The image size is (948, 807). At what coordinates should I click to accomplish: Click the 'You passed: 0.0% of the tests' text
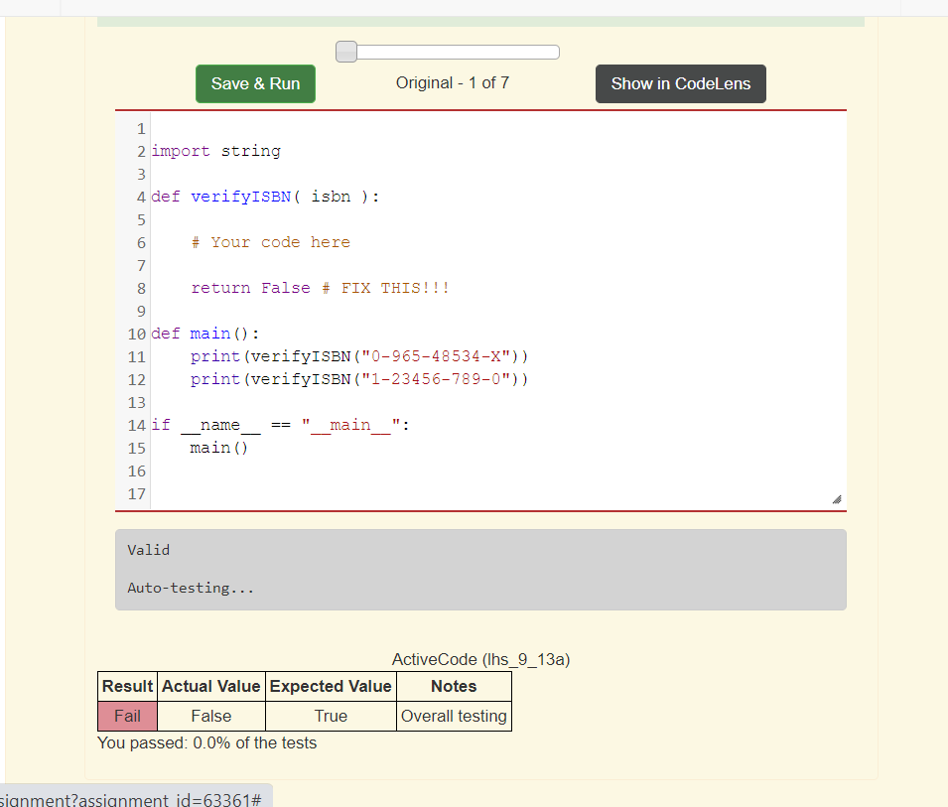(x=206, y=742)
